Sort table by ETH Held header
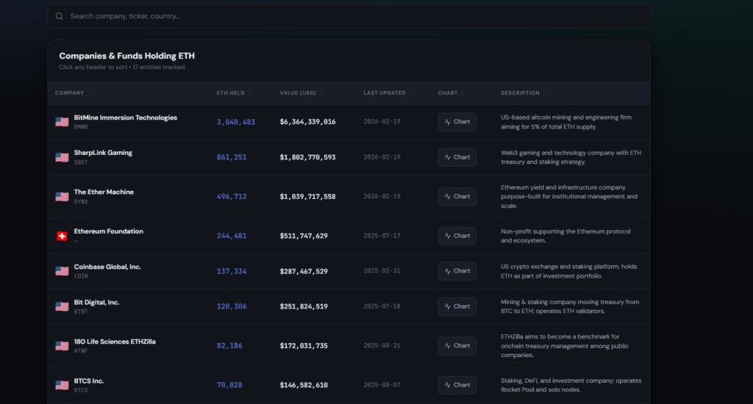 click(x=231, y=93)
